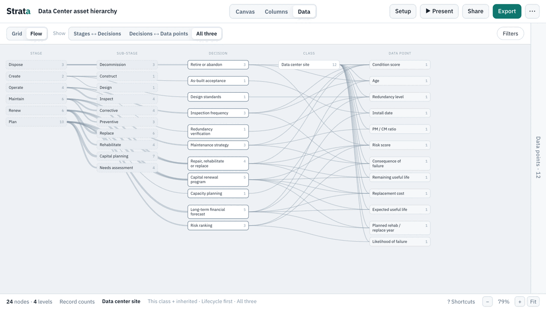Click the Capital renewal program decision

click(x=218, y=180)
